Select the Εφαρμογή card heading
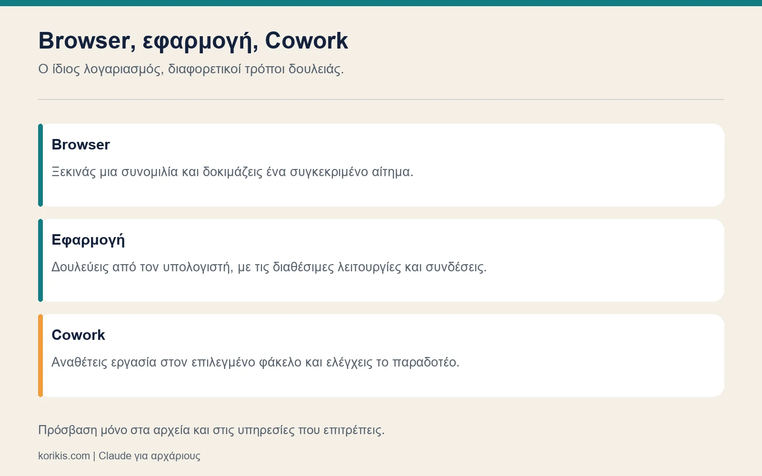Image resolution: width=762 pixels, height=476 pixels. pos(88,240)
